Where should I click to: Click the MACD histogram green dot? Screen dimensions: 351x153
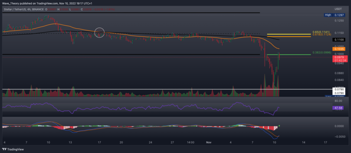279,126
